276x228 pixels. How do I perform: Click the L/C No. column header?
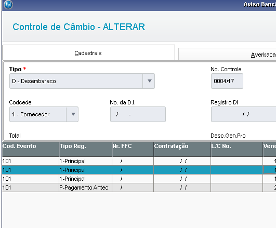click(236, 149)
